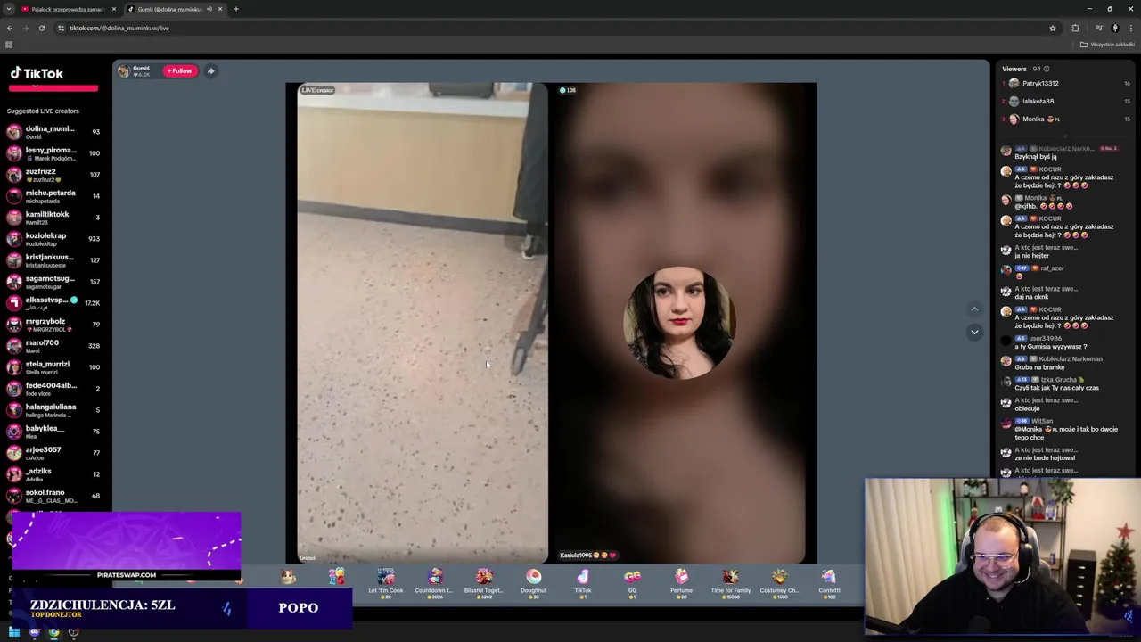Image resolution: width=1141 pixels, height=642 pixels.
Task: Bookmark this page with the star icon
Action: pyautogui.click(x=1053, y=28)
